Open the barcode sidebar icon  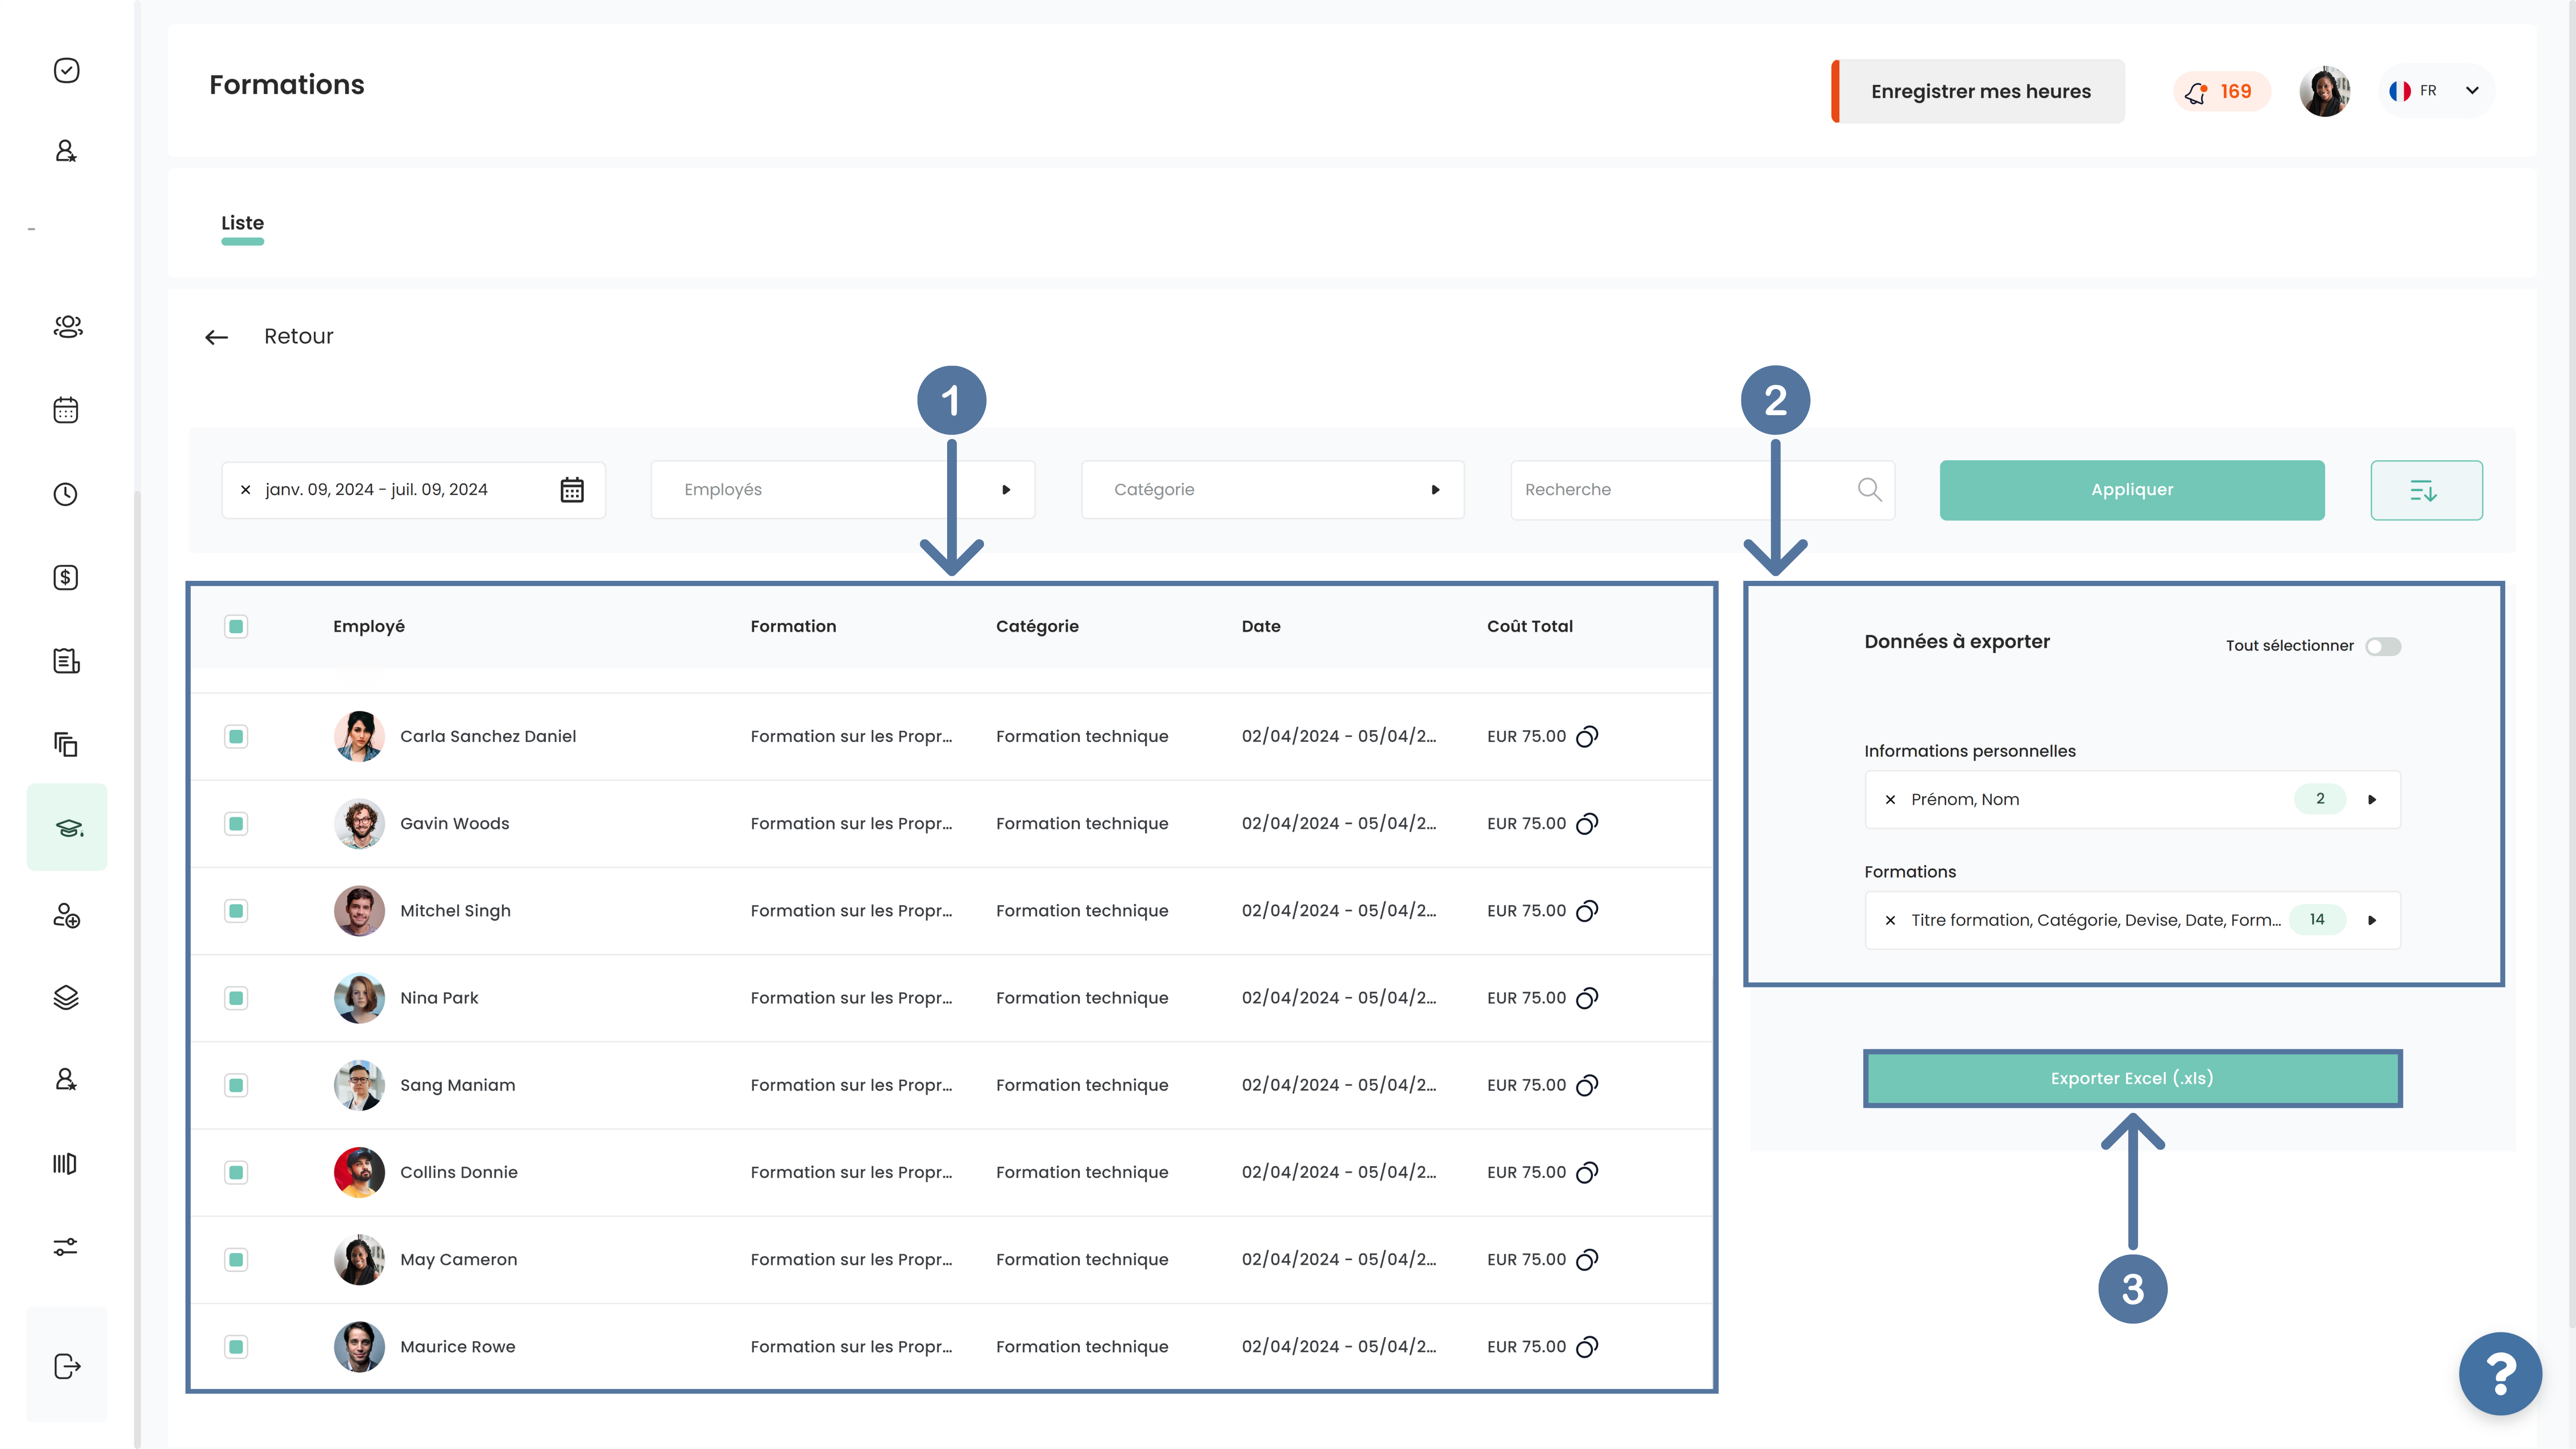pos(65,1163)
